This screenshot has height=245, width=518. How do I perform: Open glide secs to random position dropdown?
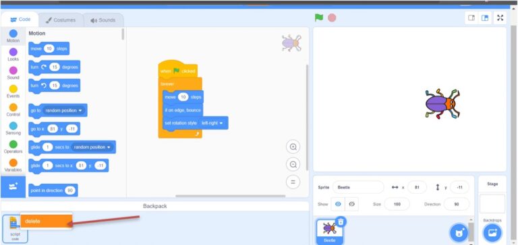(x=92, y=147)
